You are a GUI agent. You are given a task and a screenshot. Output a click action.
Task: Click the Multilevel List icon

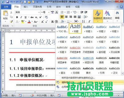(75, 12)
